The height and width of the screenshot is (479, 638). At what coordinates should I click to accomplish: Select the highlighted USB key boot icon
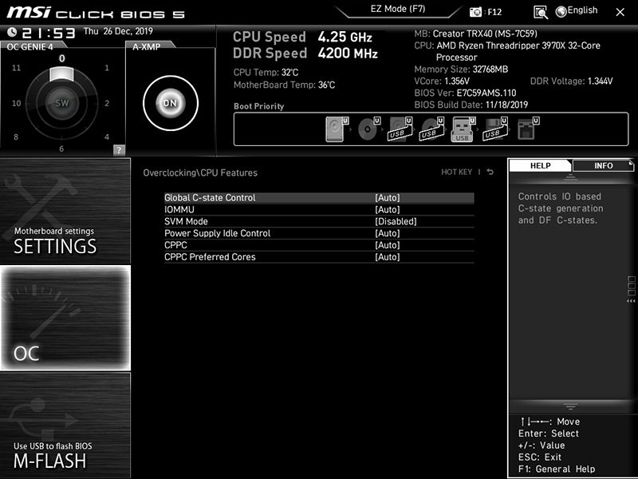click(463, 129)
